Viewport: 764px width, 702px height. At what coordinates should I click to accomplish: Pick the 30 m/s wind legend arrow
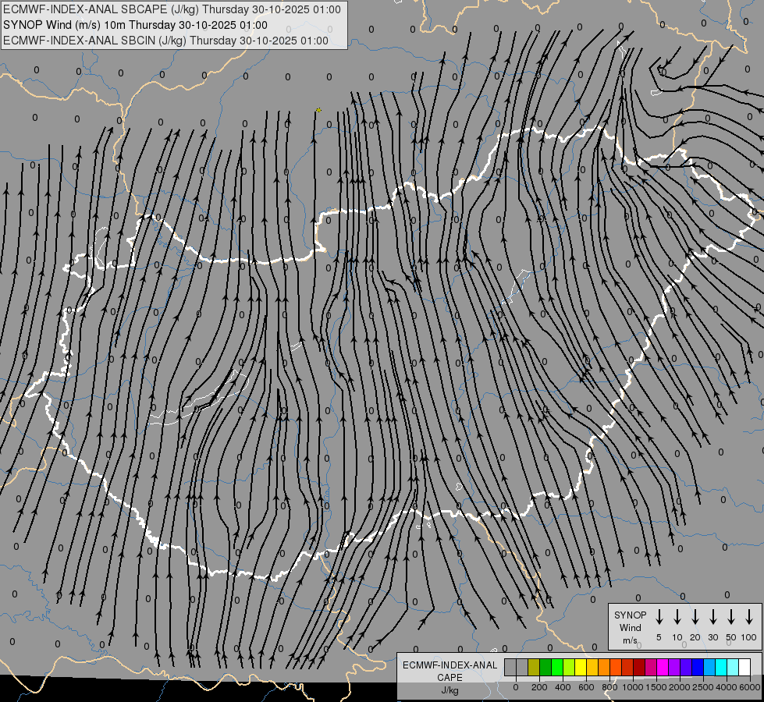[x=712, y=617]
